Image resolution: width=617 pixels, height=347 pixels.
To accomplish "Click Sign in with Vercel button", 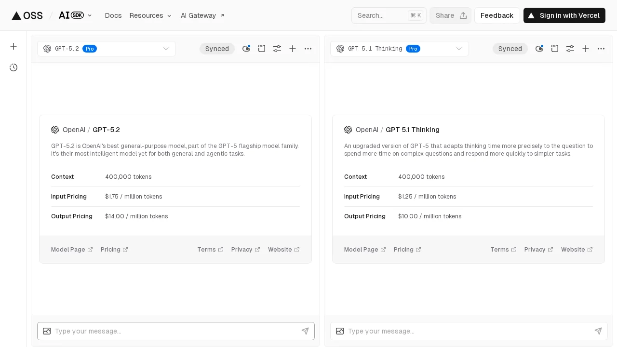I will 564,15.
